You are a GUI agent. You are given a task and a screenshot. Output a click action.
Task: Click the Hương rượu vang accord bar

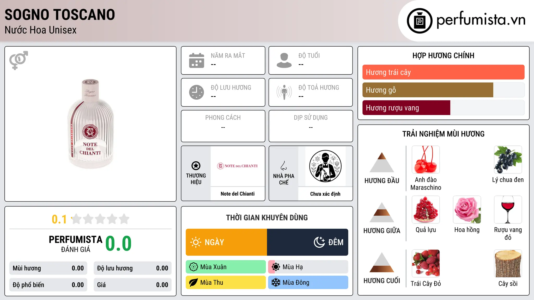tap(443, 108)
